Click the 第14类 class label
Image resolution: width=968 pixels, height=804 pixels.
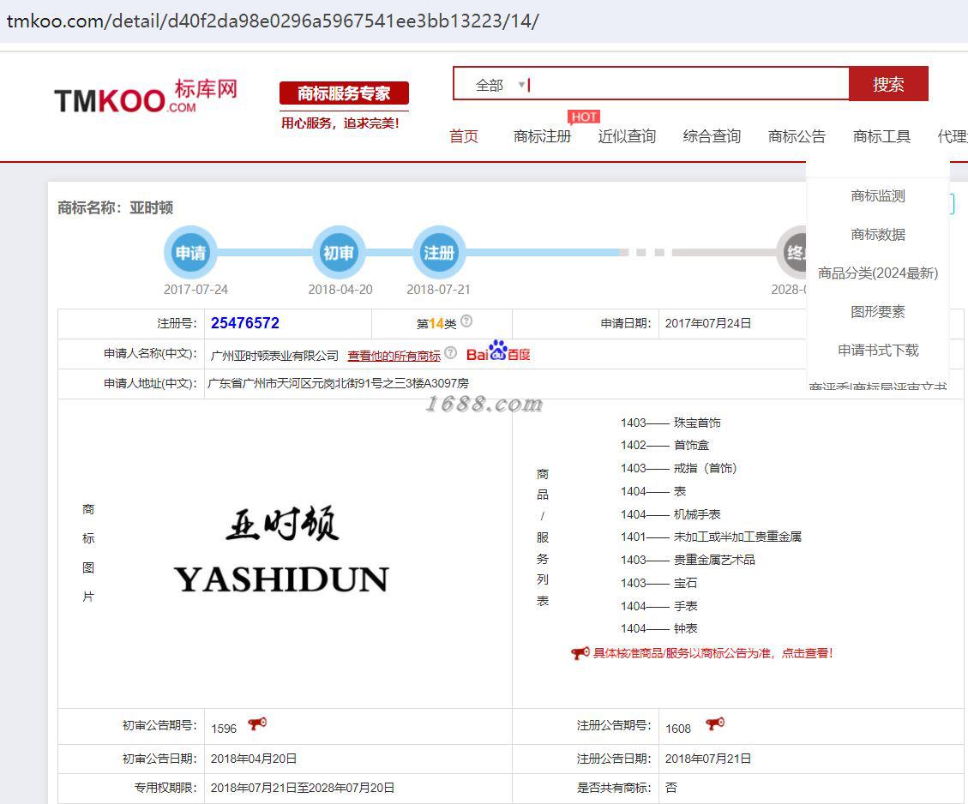click(x=436, y=323)
